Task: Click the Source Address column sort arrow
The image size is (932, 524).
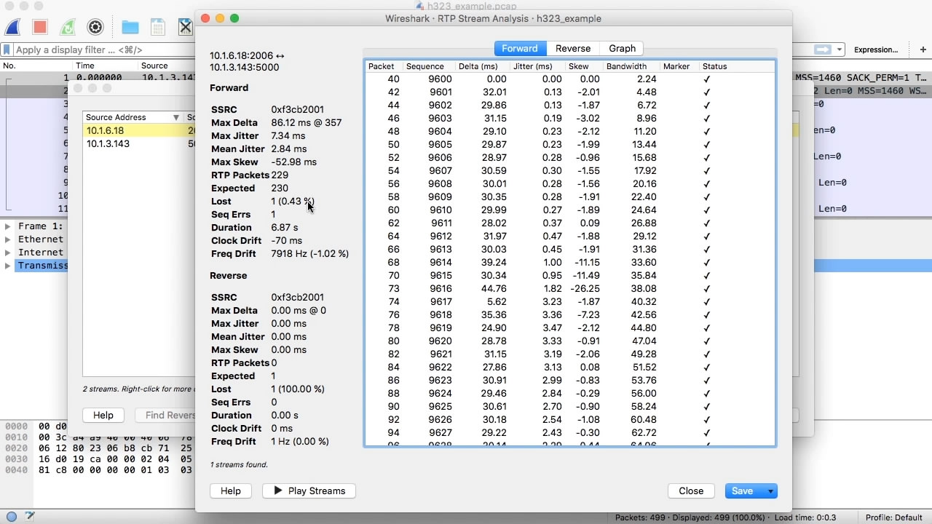Action: coord(176,117)
